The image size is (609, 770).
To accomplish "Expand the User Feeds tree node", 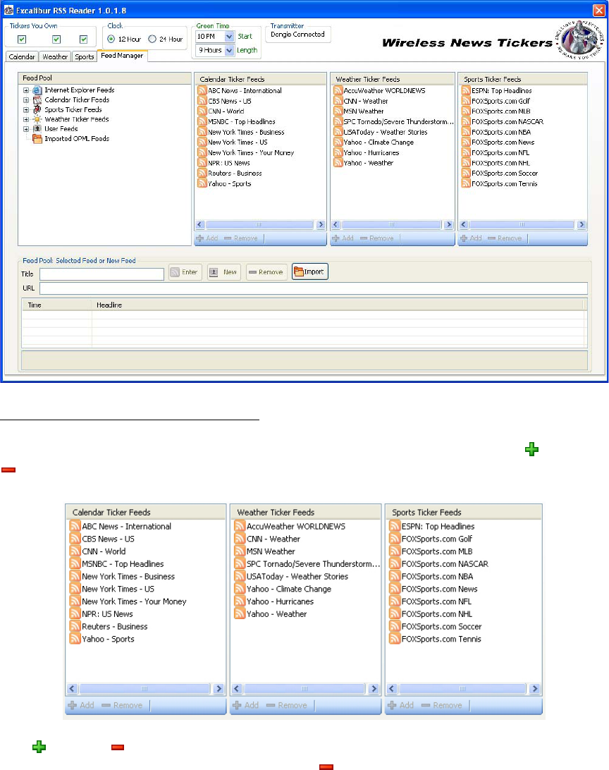I will click(26, 128).
